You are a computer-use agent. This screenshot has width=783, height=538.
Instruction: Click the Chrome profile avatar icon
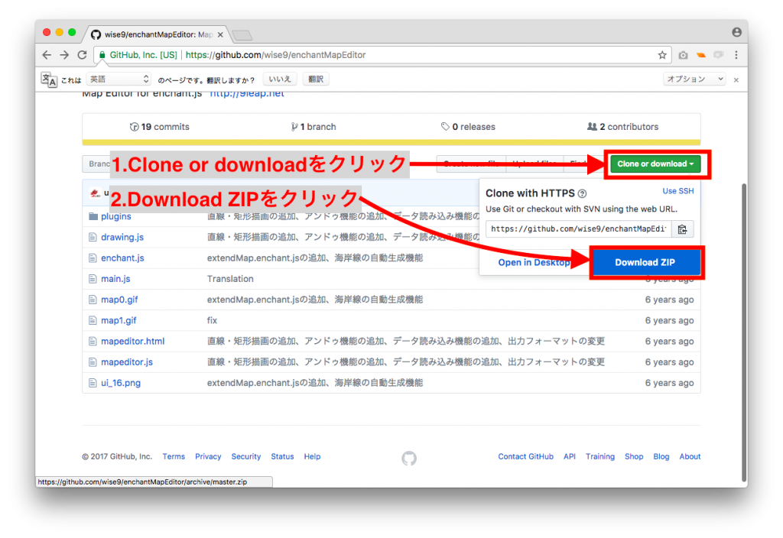pos(736,32)
